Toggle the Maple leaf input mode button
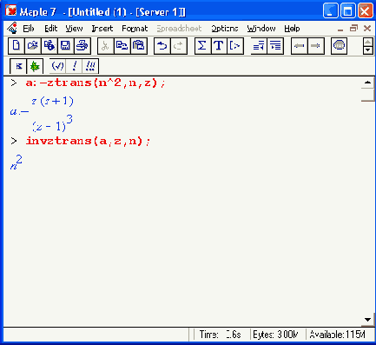 click(35, 66)
